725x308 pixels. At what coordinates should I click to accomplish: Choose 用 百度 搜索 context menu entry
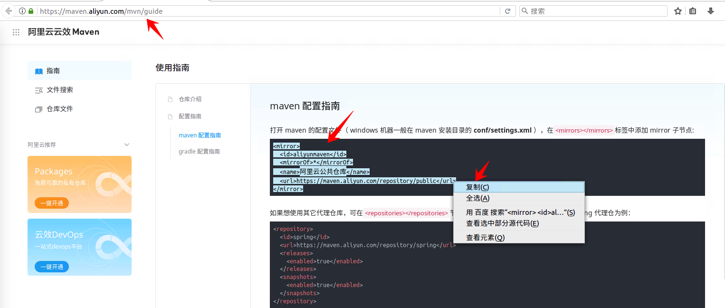click(x=519, y=212)
